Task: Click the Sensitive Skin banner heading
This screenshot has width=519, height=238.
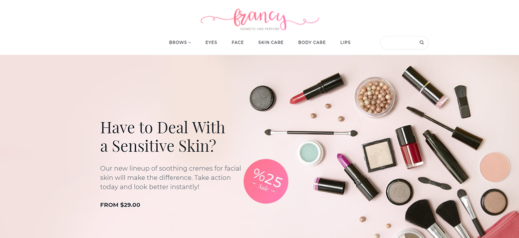Action: (163, 137)
